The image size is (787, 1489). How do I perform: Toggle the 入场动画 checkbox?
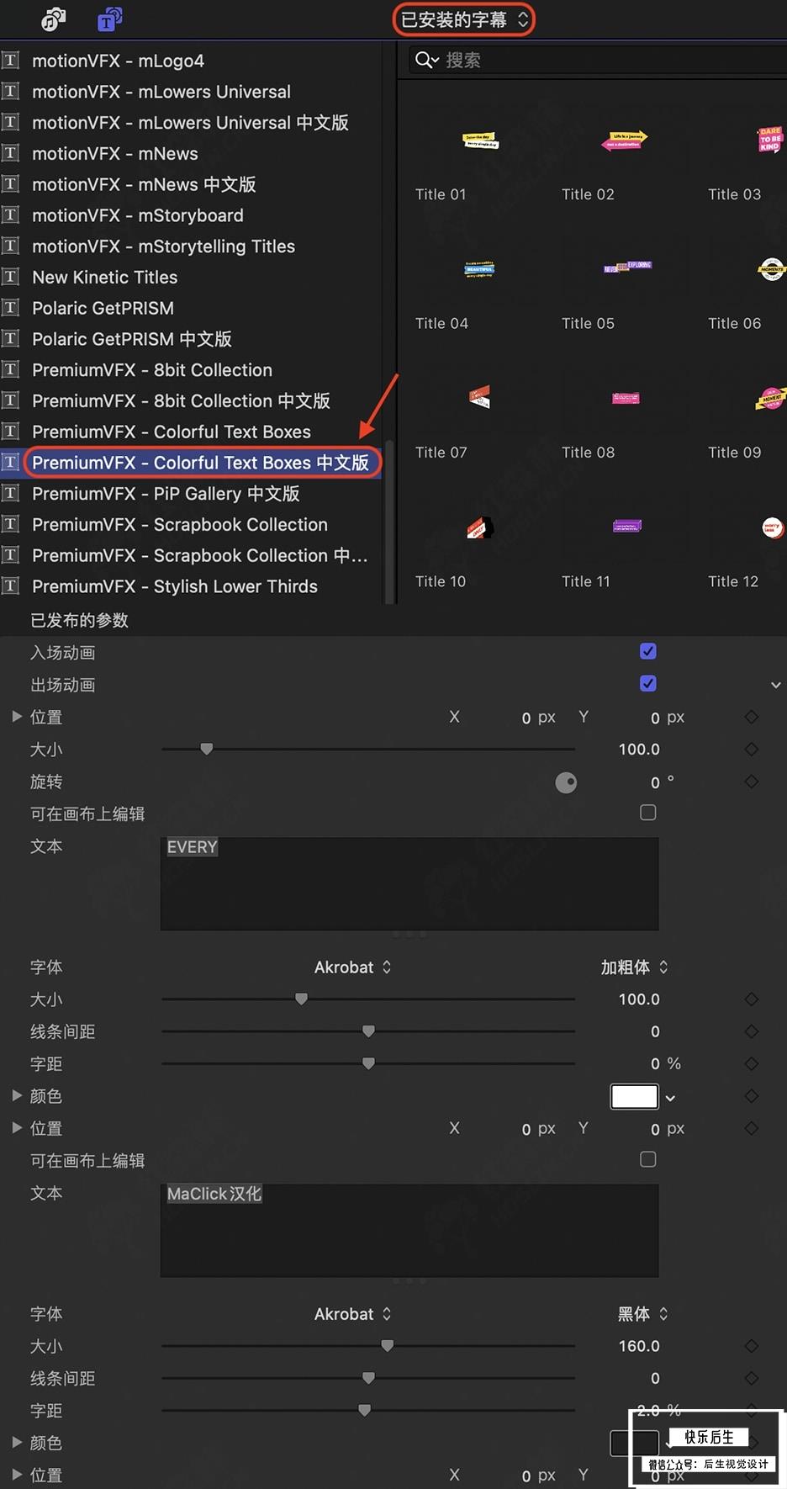648,651
